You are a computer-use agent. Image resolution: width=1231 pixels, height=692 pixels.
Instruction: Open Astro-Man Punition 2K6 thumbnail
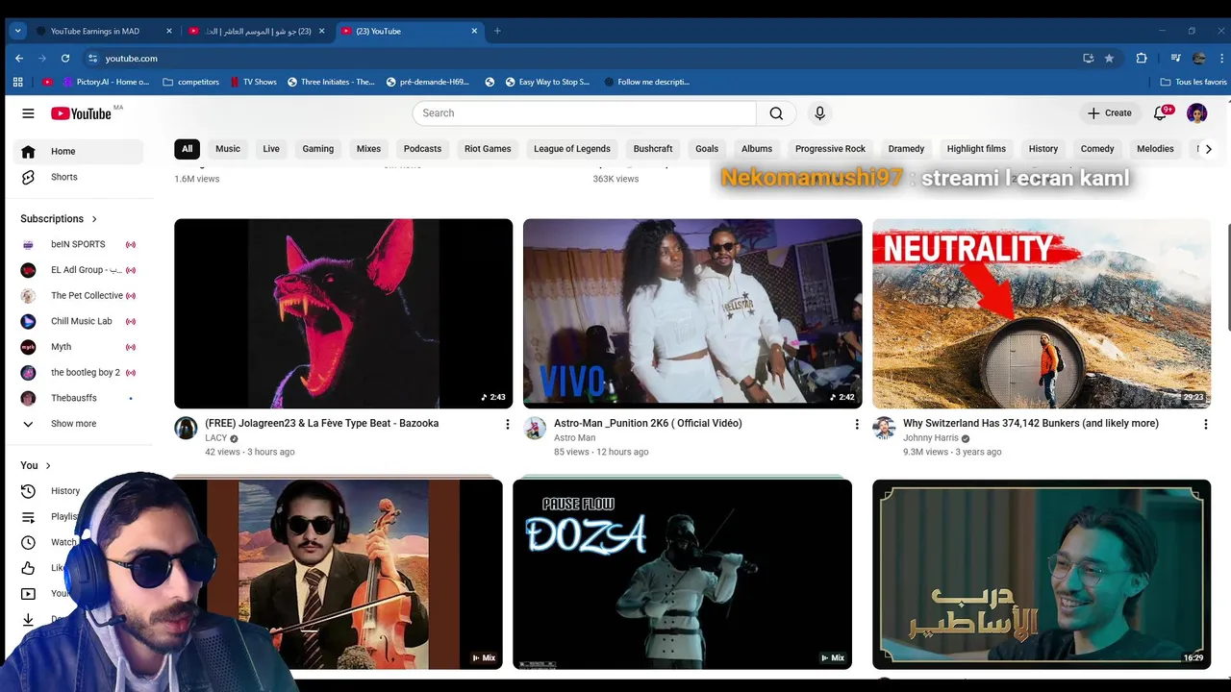(x=692, y=313)
